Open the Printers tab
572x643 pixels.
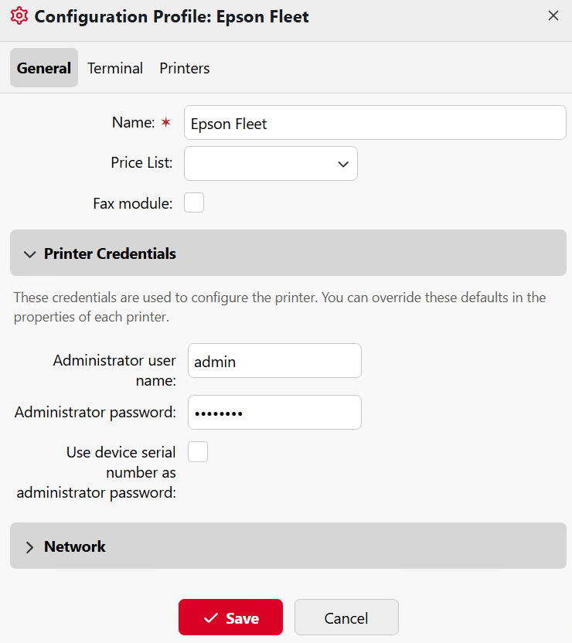[184, 68]
